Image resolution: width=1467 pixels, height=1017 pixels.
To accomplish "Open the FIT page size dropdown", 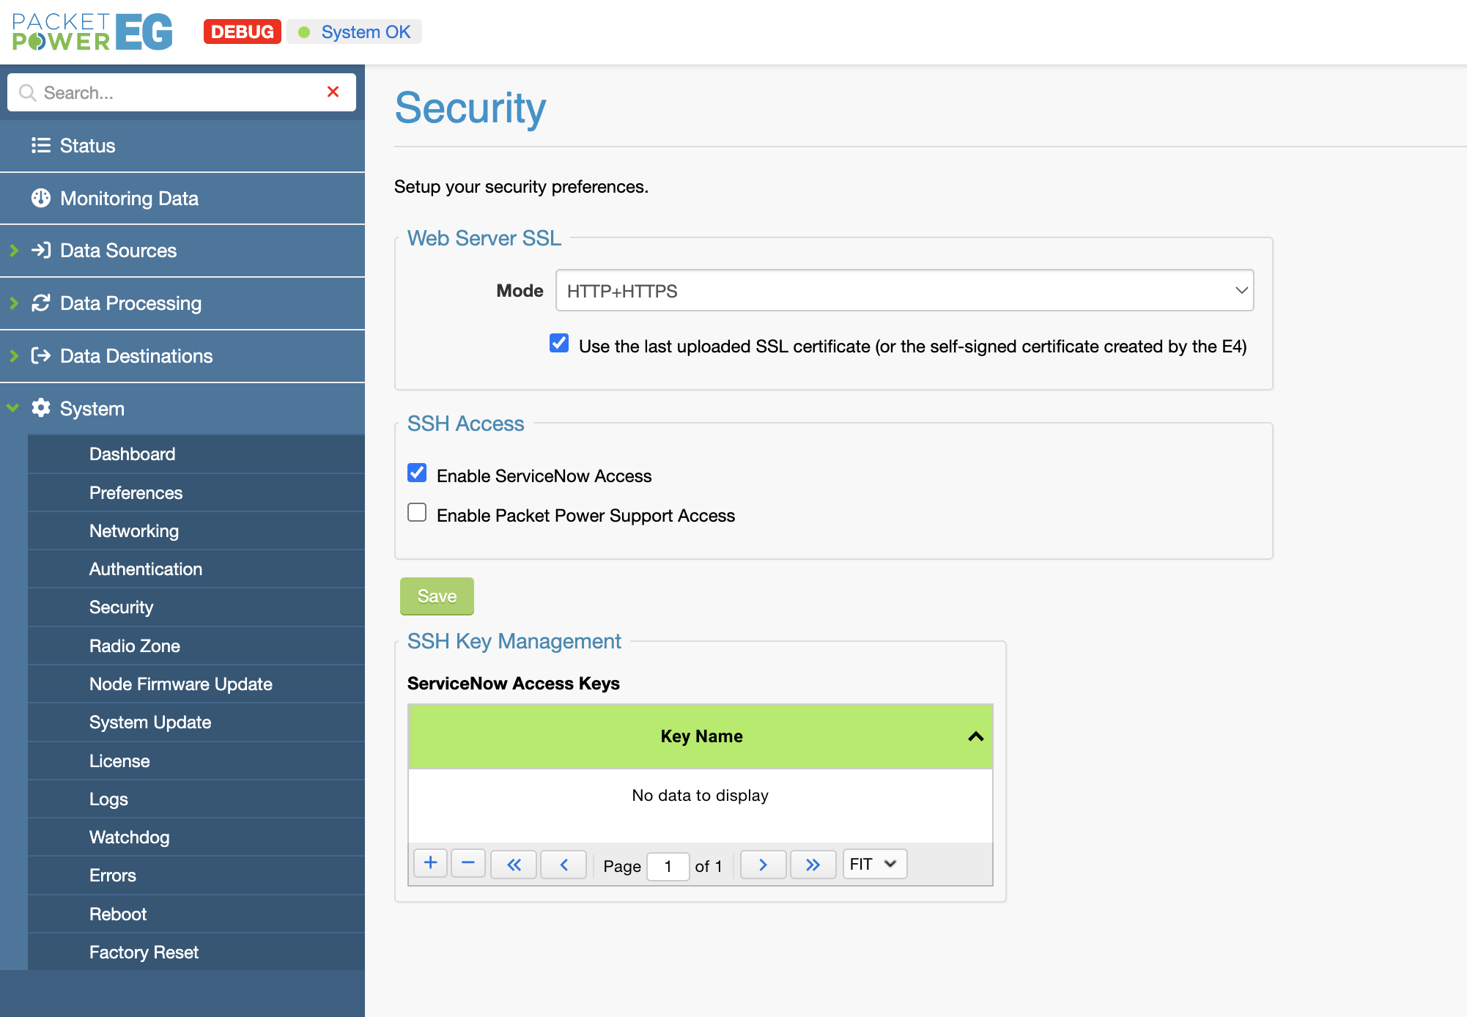I will click(x=874, y=864).
